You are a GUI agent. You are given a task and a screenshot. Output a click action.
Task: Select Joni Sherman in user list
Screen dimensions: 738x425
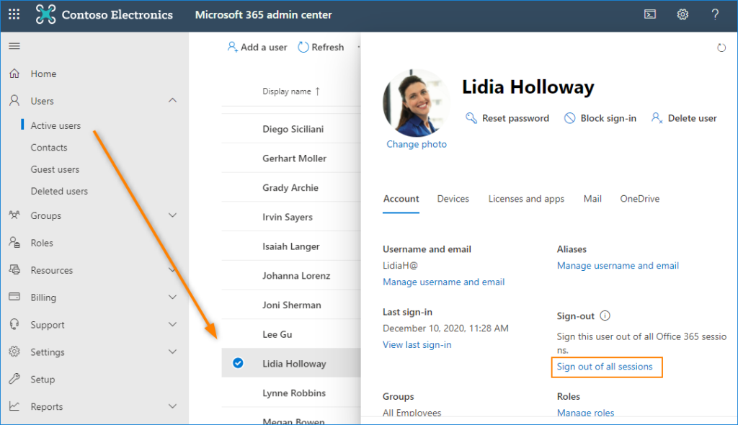(x=292, y=305)
